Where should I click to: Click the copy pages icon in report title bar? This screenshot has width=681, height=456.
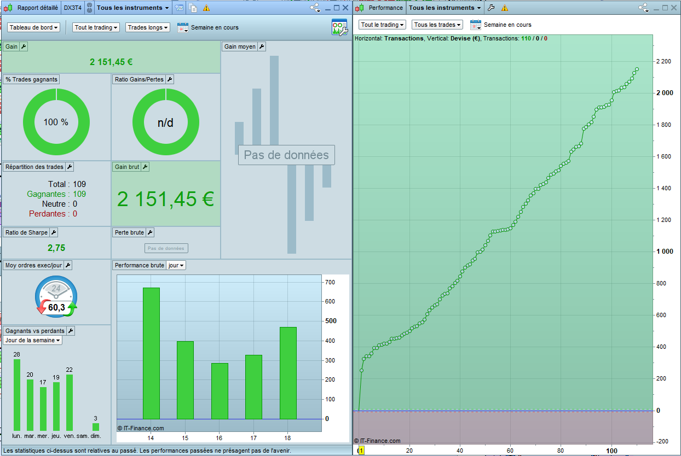pyautogui.click(x=193, y=8)
